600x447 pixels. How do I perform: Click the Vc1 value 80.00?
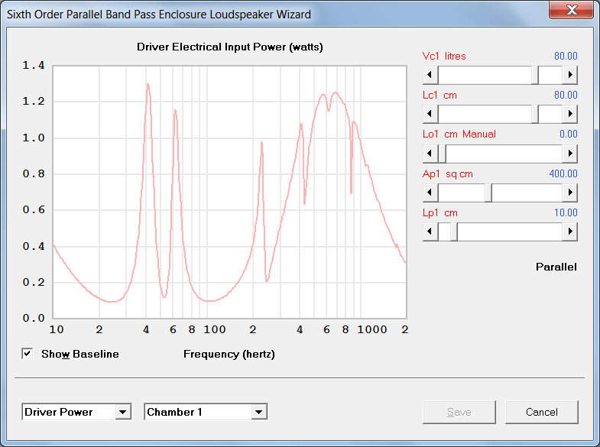566,57
